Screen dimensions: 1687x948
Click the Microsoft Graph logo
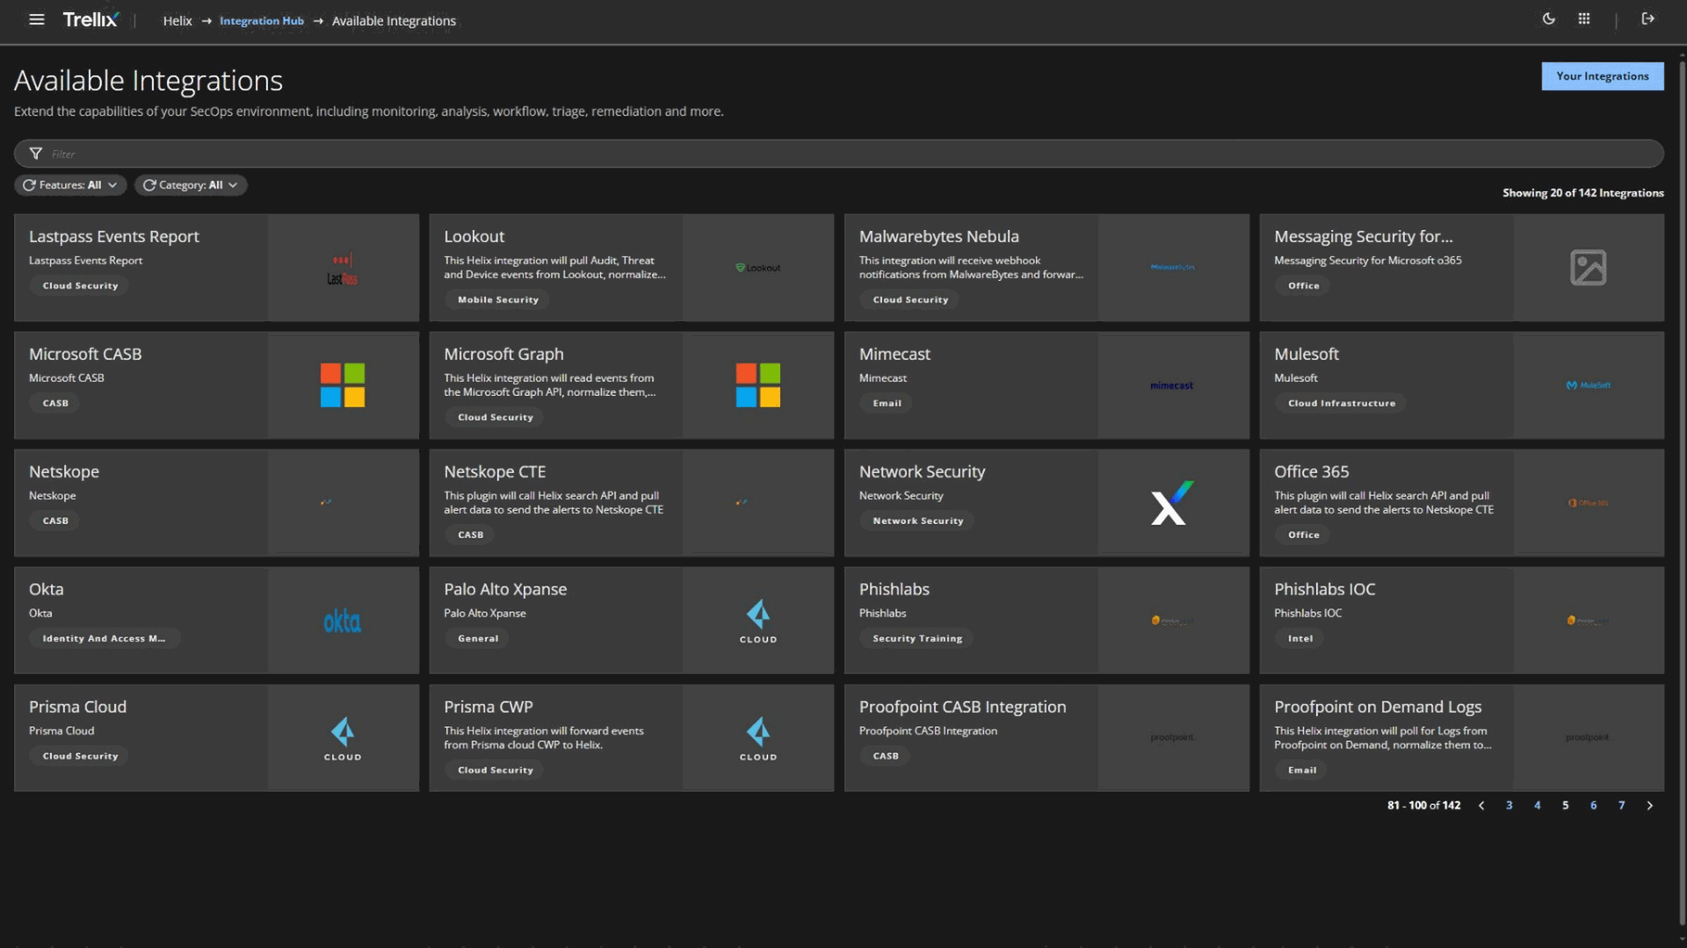(757, 385)
